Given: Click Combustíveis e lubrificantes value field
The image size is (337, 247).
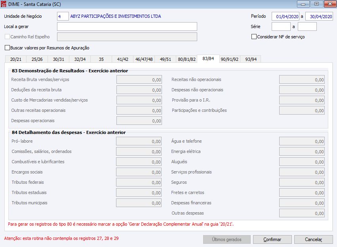Looking at the screenshot, I should (x=139, y=162).
